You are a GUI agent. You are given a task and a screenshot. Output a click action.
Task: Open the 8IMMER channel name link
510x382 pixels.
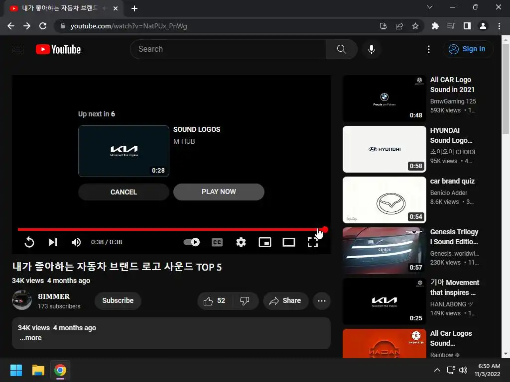[54, 296]
